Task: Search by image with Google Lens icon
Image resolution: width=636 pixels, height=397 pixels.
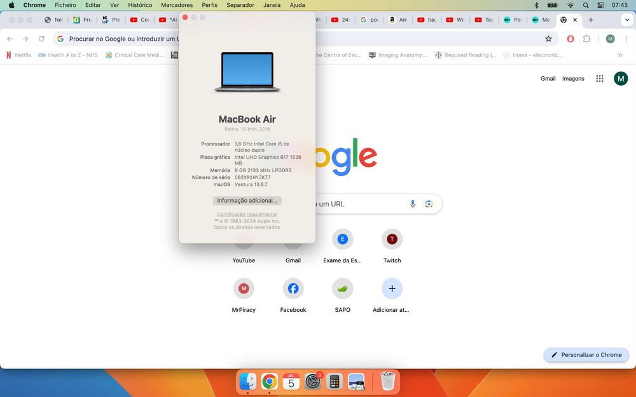Action: click(x=429, y=204)
